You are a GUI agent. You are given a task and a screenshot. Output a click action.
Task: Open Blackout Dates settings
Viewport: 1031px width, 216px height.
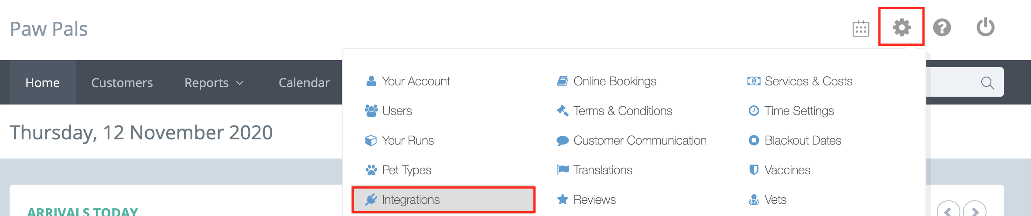pyautogui.click(x=795, y=140)
